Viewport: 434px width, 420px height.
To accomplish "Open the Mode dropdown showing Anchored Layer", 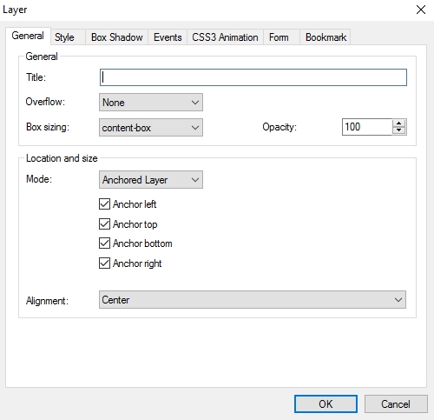I will coord(151,180).
